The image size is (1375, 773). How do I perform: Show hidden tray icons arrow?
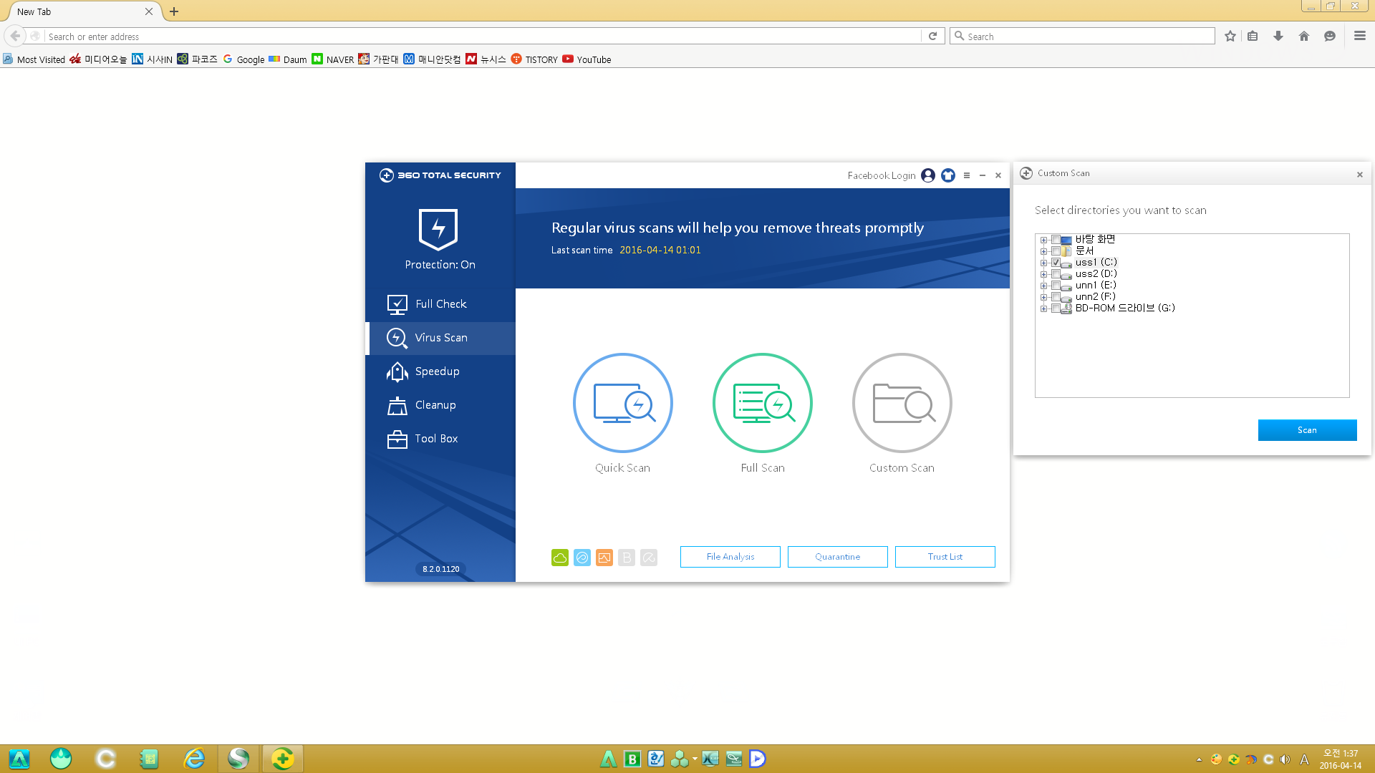1199,759
